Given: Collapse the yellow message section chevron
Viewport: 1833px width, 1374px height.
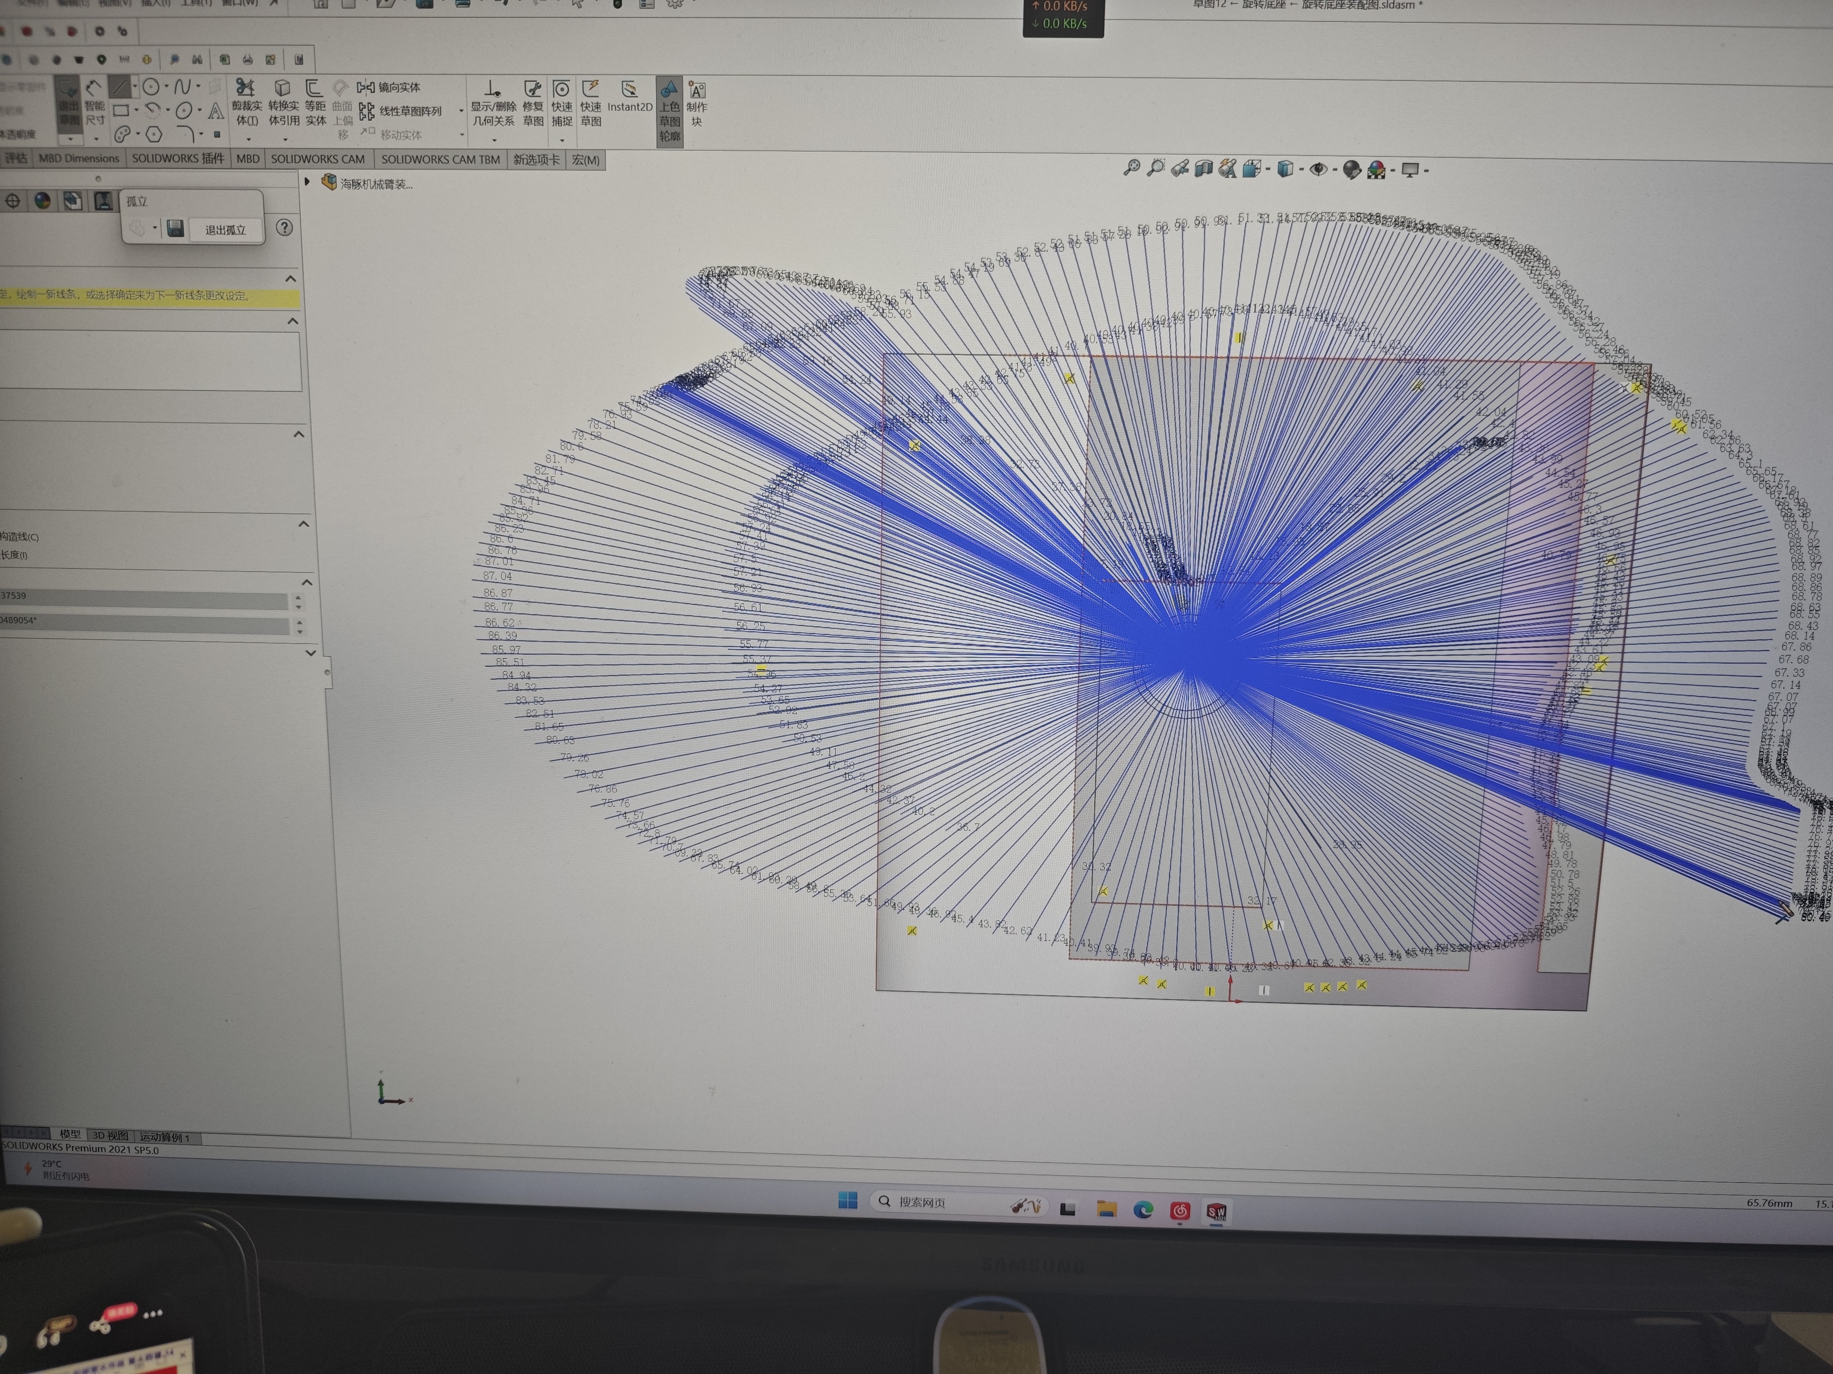Looking at the screenshot, I should [x=291, y=279].
